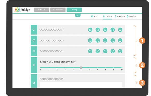This screenshot has width=151, height=96.
Task: Collapse the header with the up-arrow tab
Action: (x=78, y=15)
